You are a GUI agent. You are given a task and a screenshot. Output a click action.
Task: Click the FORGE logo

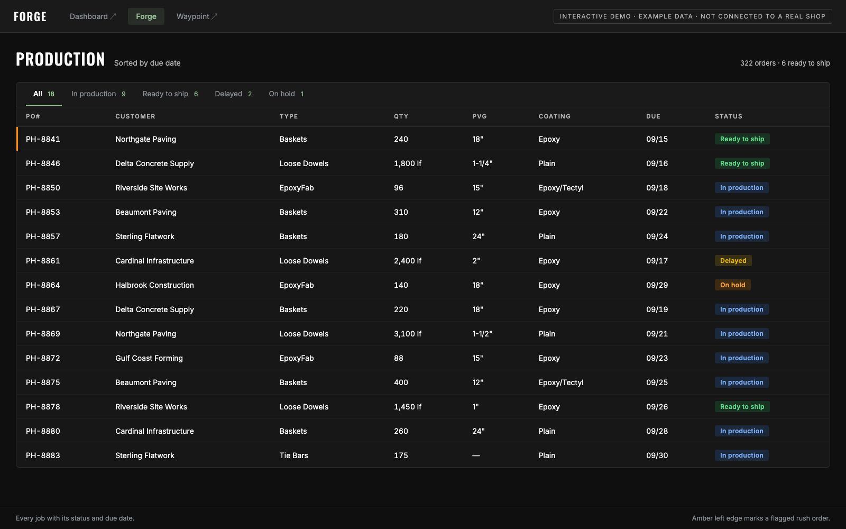coord(30,16)
